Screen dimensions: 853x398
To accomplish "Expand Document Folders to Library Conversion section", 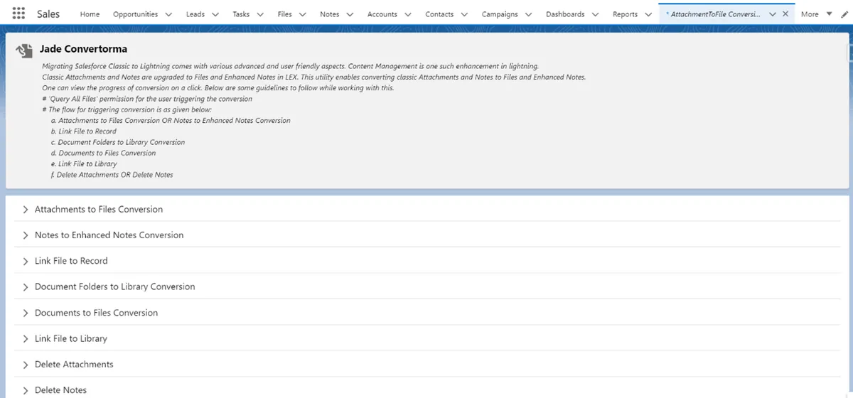I will tap(426, 286).
